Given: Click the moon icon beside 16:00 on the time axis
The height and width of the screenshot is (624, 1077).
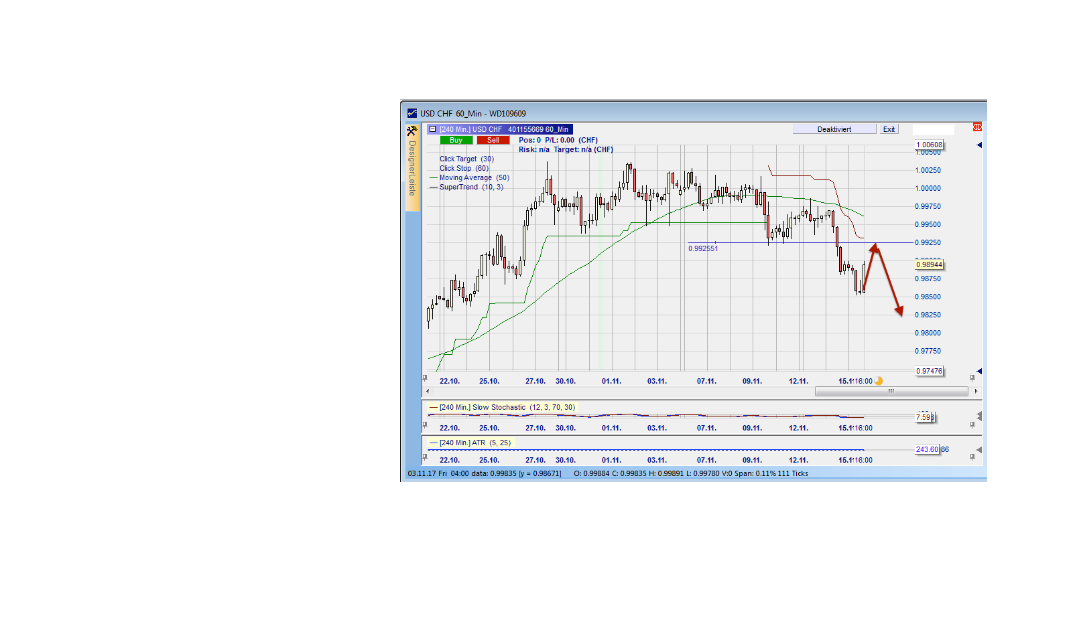Looking at the screenshot, I should 878,381.
